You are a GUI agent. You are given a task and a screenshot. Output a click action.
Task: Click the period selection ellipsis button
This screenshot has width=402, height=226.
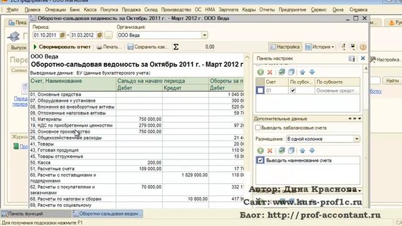point(109,35)
